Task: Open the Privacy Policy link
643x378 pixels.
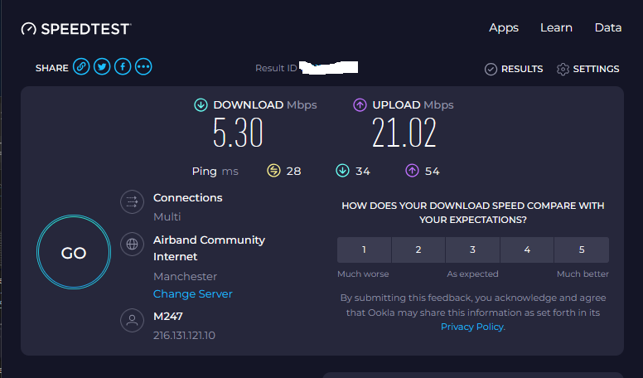Action: click(x=473, y=327)
